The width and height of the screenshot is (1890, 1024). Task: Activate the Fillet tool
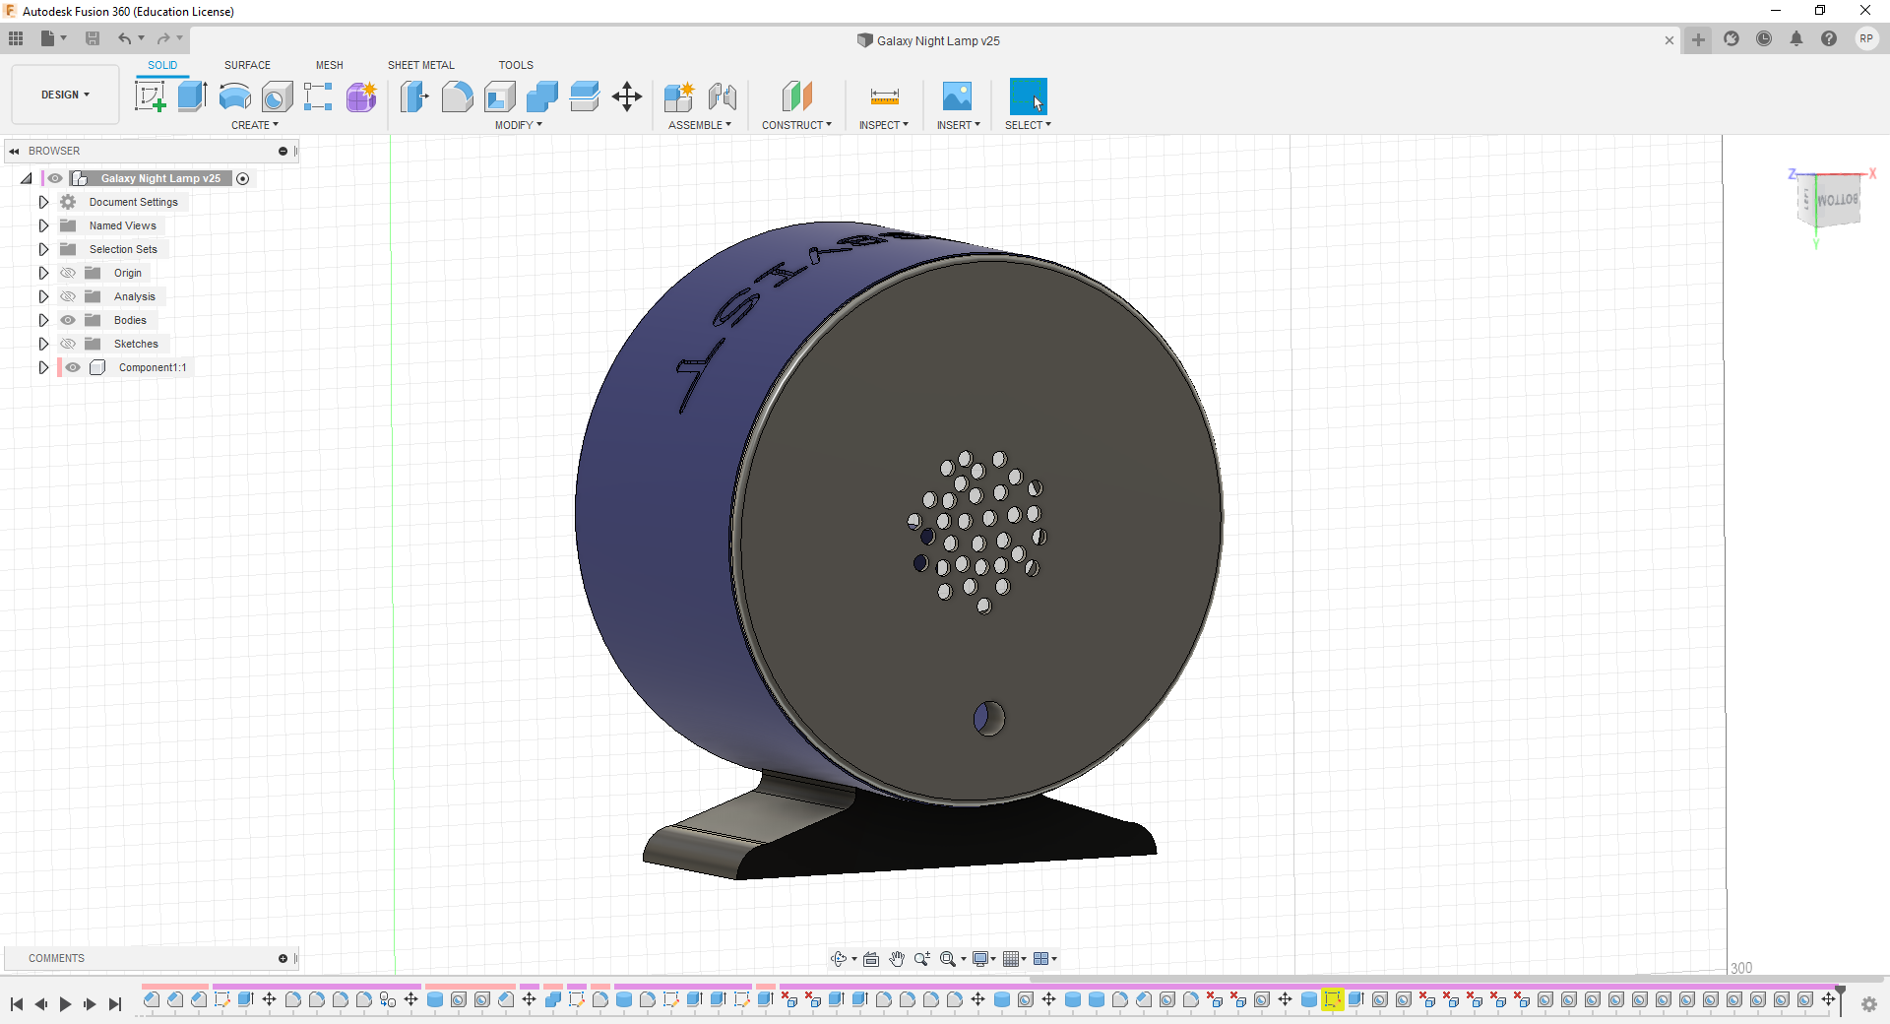[x=458, y=96]
